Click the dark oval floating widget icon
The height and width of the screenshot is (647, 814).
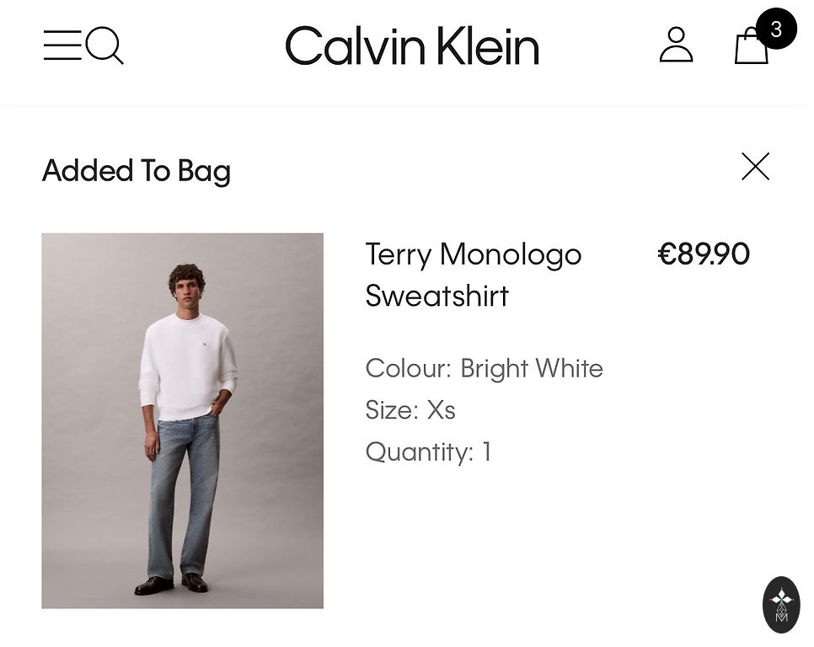pos(781,604)
